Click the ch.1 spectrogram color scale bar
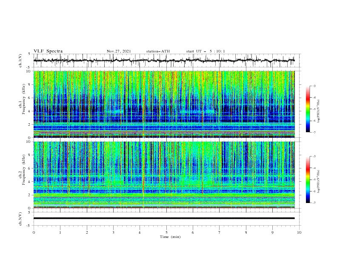 (308, 109)
